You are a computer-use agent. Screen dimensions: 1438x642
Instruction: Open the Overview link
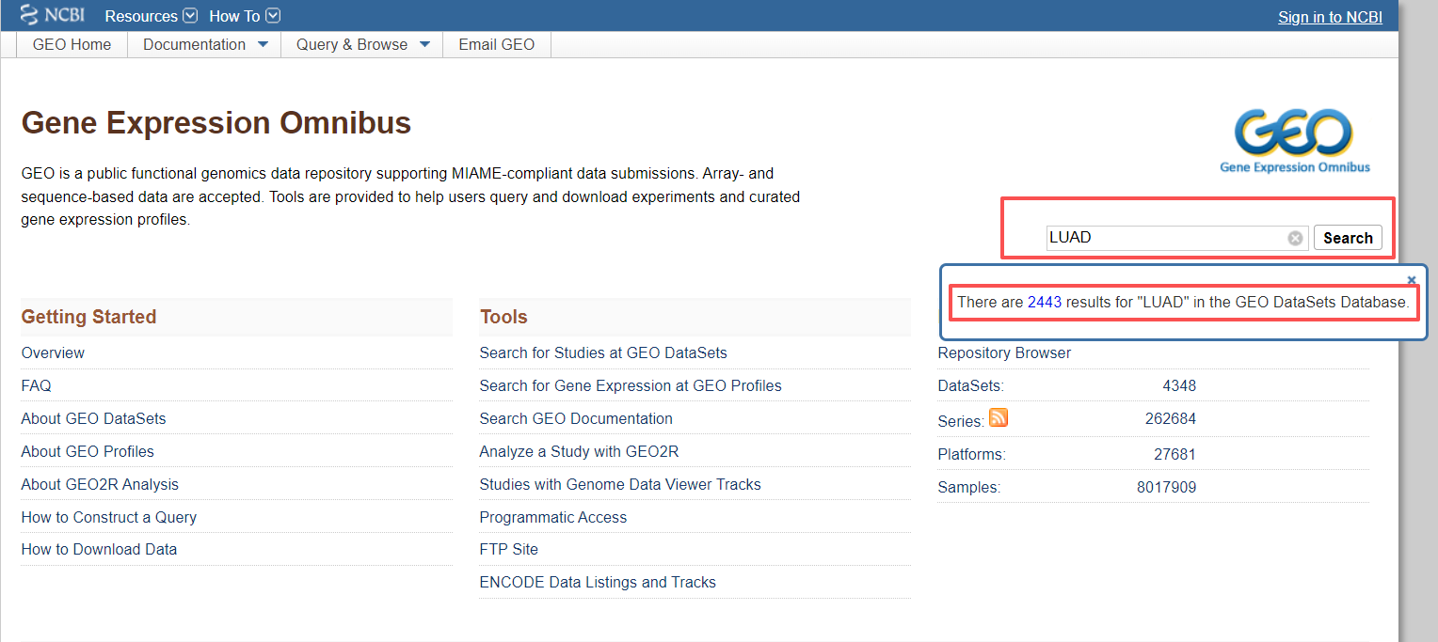53,352
